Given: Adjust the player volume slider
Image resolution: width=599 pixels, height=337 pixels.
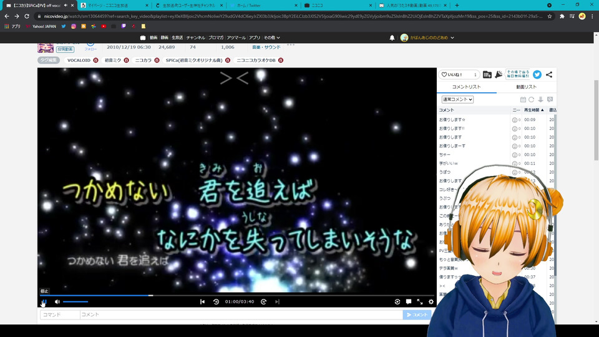Looking at the screenshot, I should pos(75,302).
